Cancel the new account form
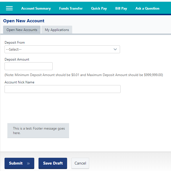This screenshot has width=171, height=171. (x=80, y=163)
